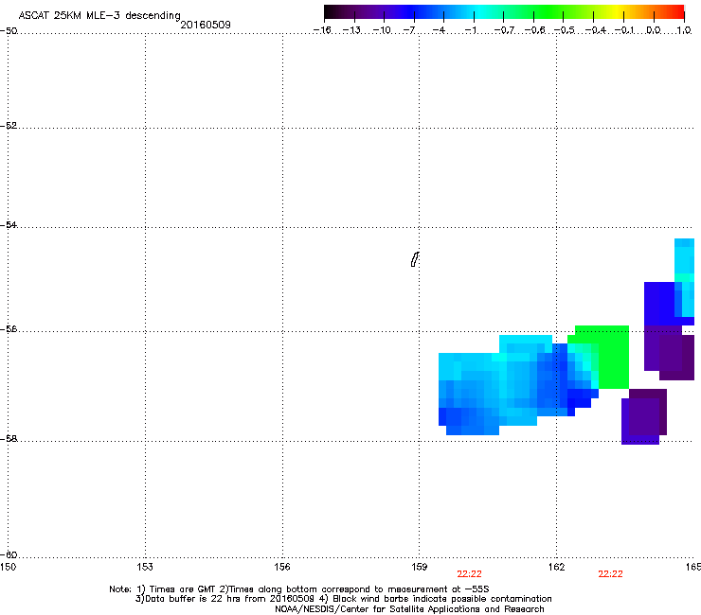The height and width of the screenshot is (615, 701).
Task: Click the small island outline near 159
Action: pyautogui.click(x=415, y=259)
